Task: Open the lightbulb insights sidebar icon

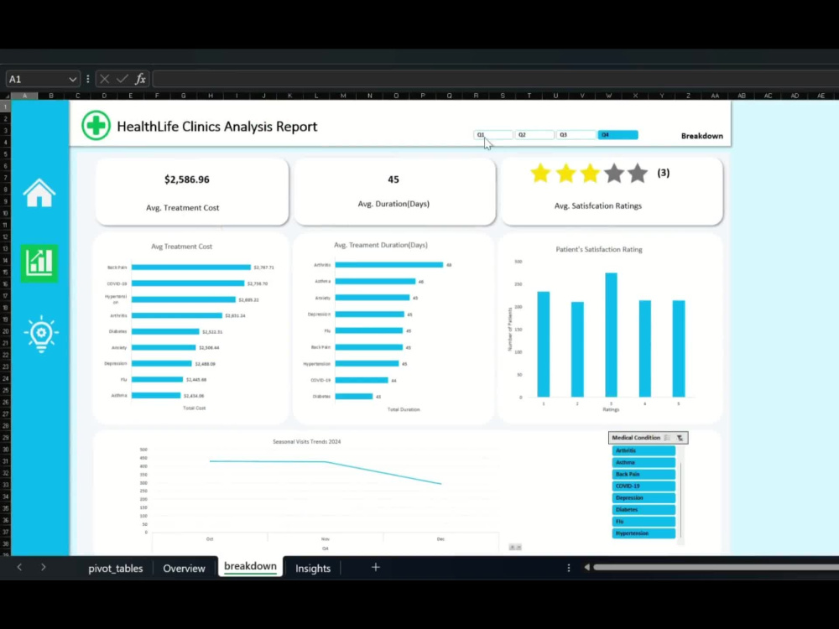Action: pos(40,334)
